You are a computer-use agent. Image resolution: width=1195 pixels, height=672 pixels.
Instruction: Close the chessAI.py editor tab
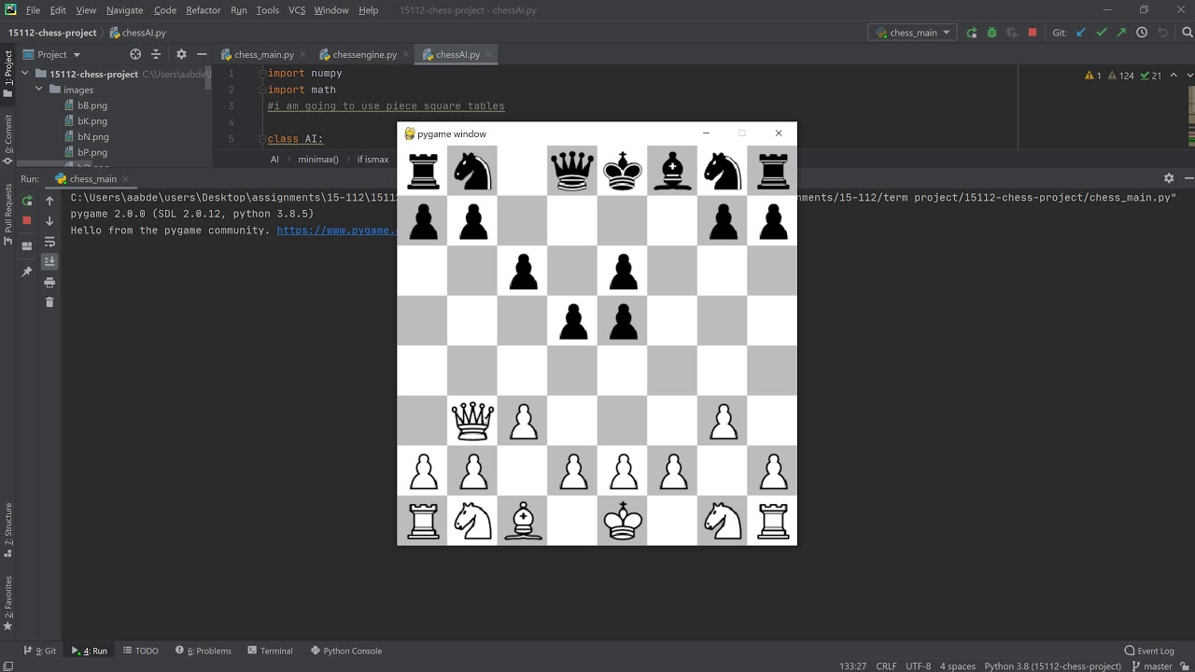tap(489, 54)
